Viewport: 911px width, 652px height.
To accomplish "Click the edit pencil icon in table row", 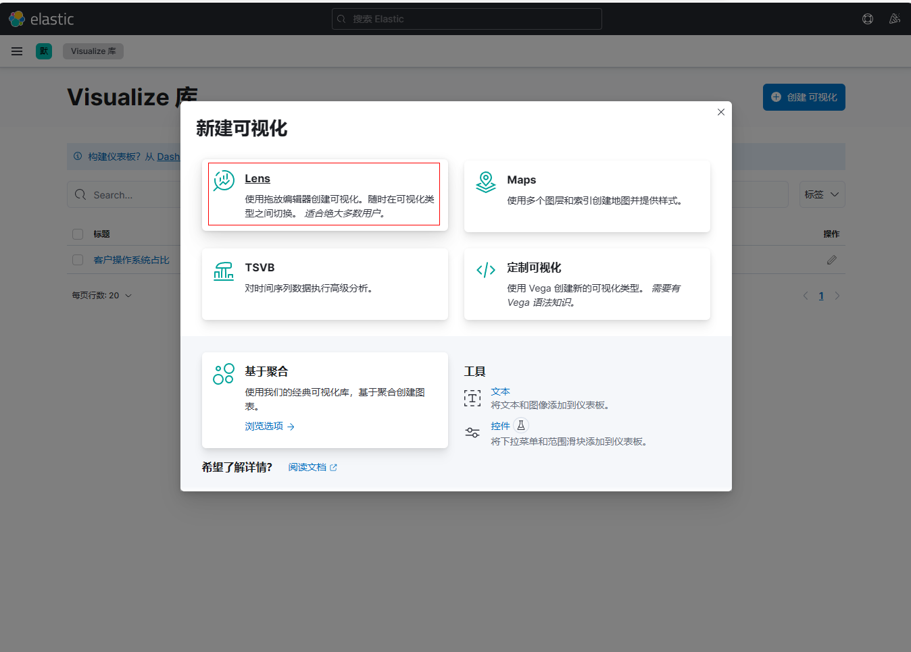I will (831, 260).
